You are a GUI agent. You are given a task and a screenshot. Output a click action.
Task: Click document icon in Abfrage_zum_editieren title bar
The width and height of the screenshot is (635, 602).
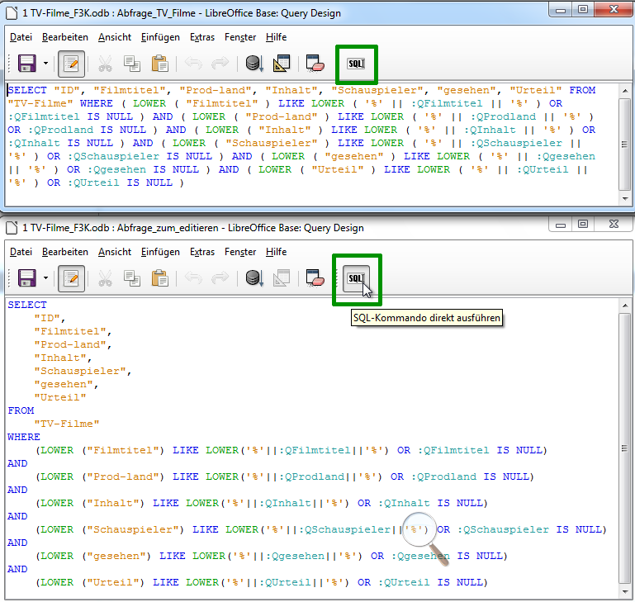click(12, 228)
